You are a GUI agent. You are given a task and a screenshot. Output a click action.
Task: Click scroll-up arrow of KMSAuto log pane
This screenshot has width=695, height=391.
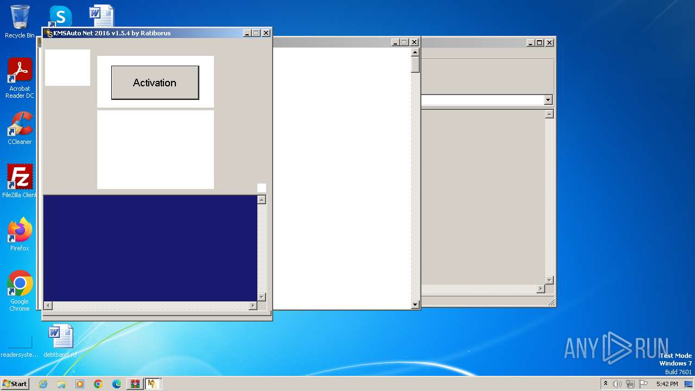click(x=262, y=200)
